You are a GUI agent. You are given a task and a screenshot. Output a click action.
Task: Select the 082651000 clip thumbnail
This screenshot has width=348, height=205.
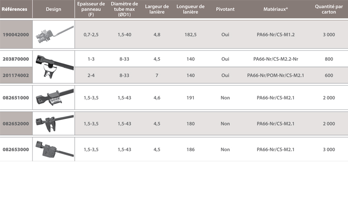[53, 98]
